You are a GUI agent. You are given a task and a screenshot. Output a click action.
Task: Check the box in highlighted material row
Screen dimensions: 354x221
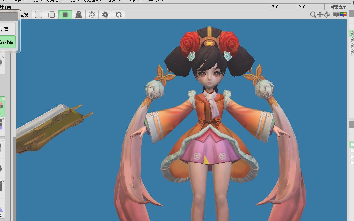coord(352,145)
